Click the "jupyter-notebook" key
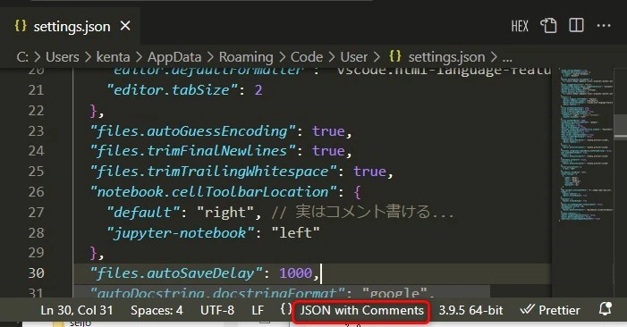Viewport: 627px width, 327px height. click(181, 232)
